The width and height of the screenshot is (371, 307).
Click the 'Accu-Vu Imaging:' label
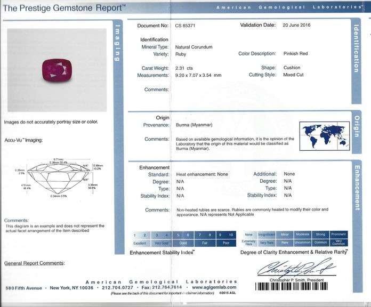pos(23,140)
